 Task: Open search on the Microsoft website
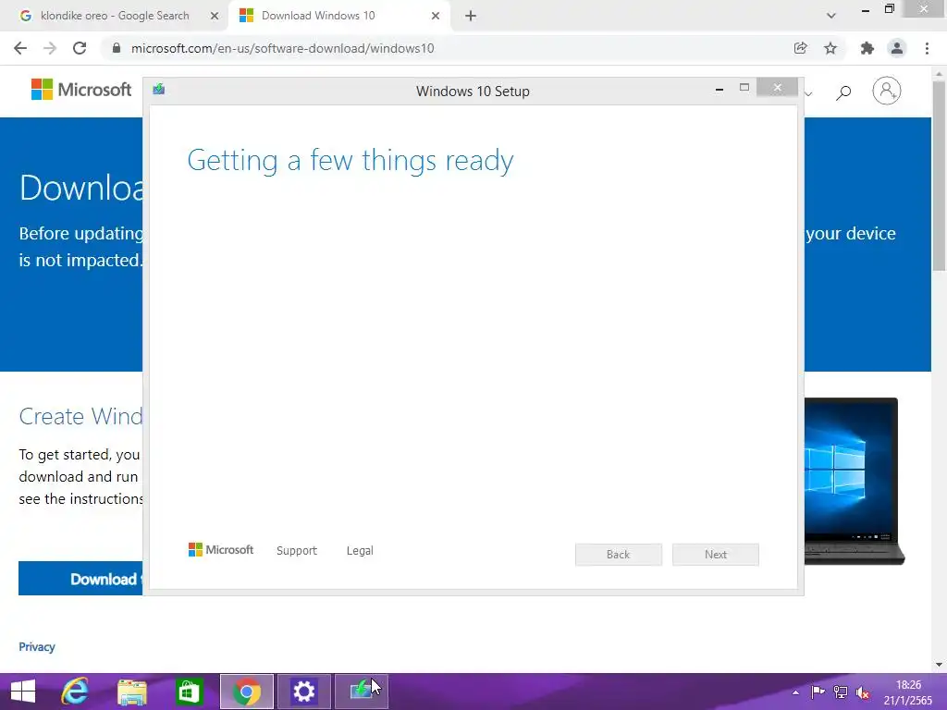pos(843,92)
